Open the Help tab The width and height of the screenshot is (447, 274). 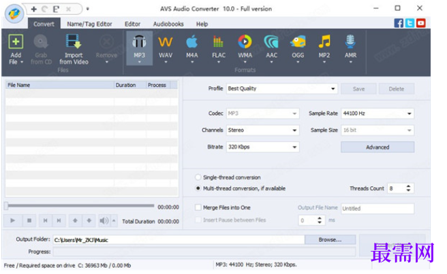(x=202, y=24)
